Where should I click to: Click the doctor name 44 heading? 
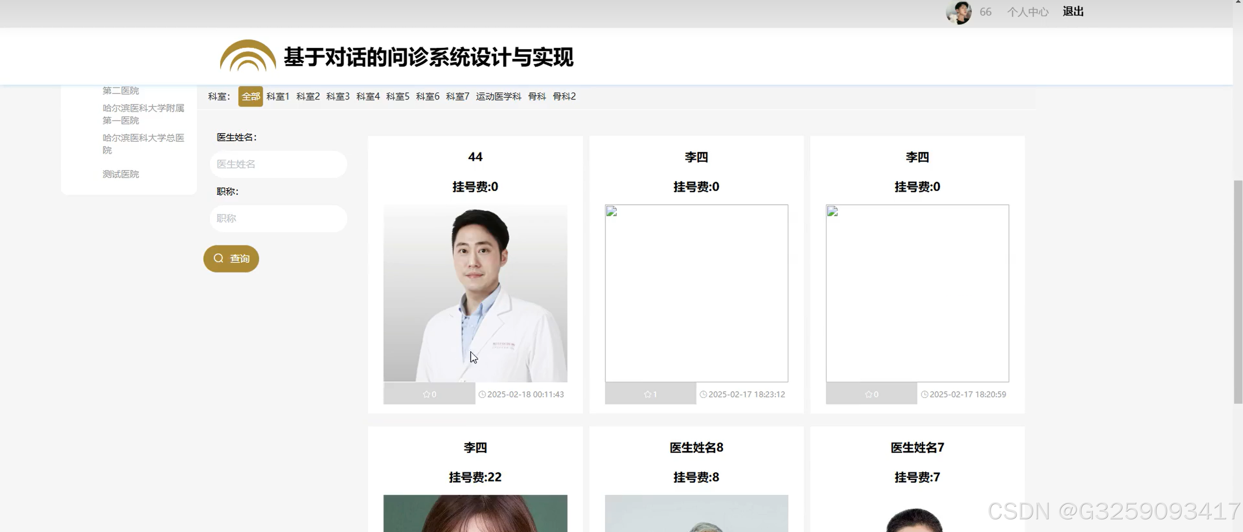coord(475,156)
